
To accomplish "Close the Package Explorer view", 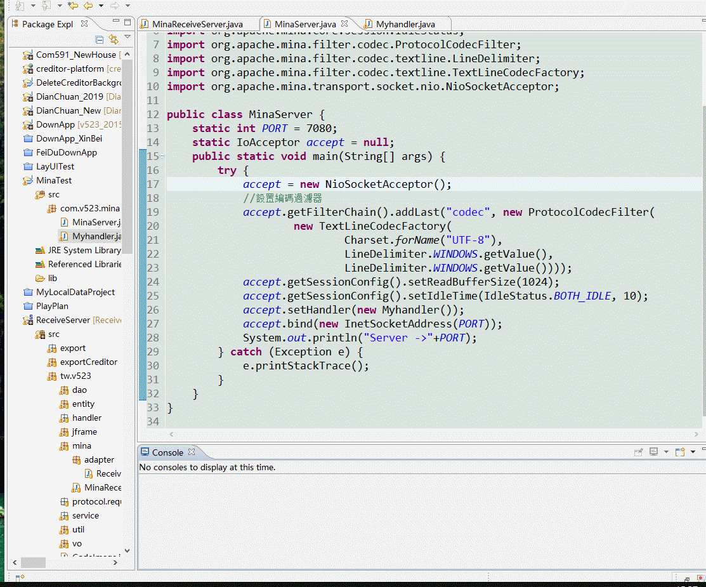I will click(x=84, y=23).
